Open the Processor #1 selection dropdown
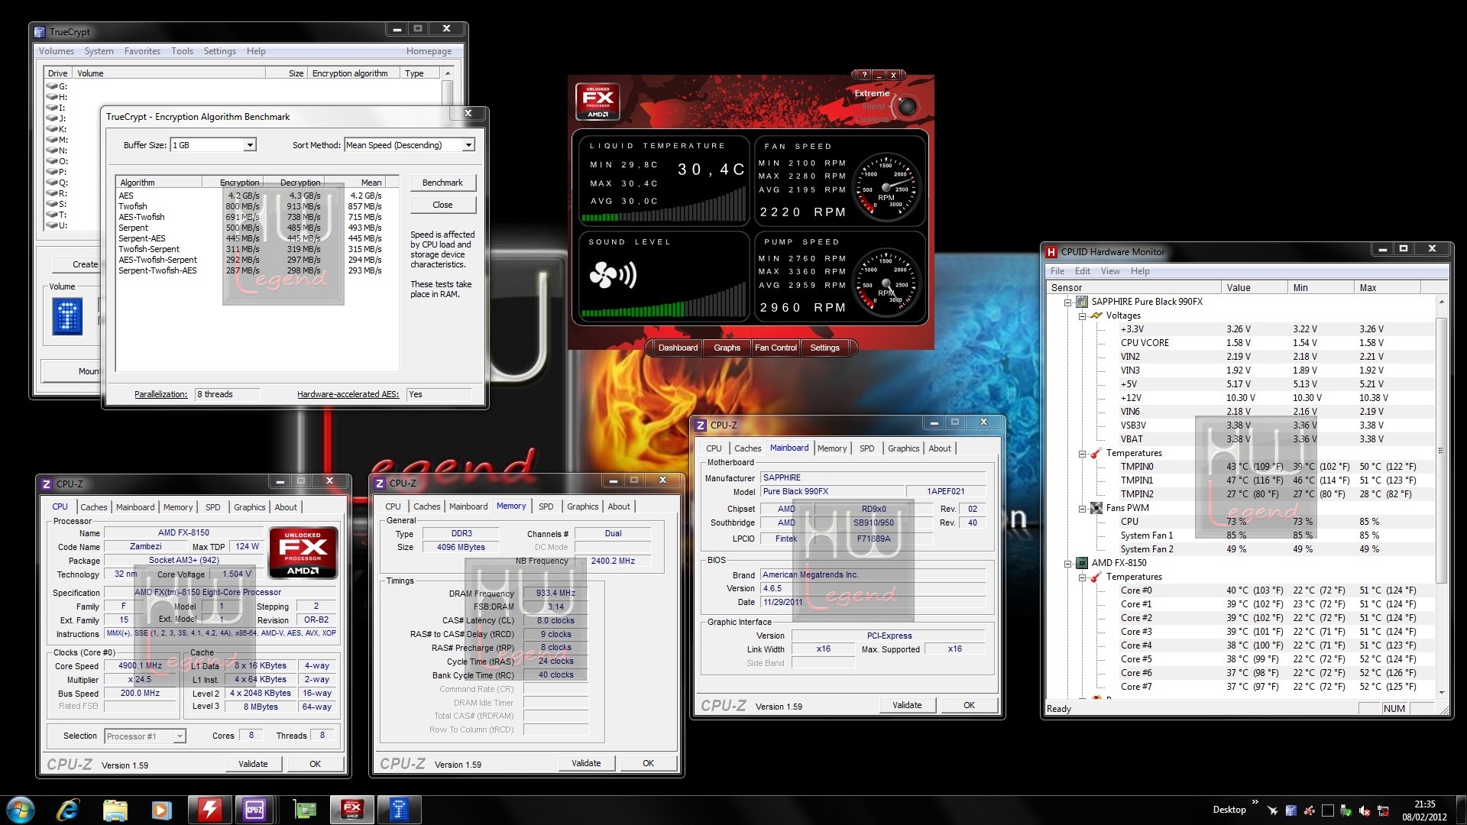The image size is (1467, 825). point(180,736)
